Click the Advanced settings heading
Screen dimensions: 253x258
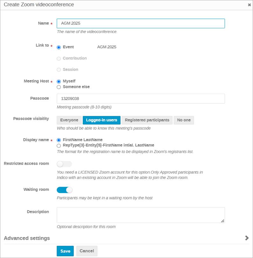27,238
